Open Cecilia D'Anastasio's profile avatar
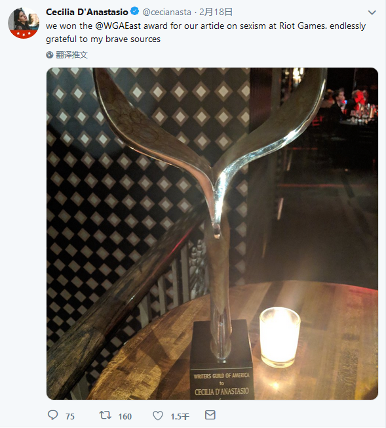The image size is (386, 428). (x=24, y=23)
